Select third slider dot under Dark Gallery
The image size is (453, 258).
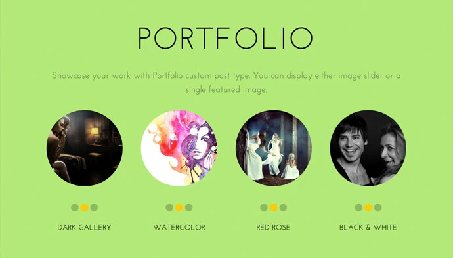click(94, 207)
